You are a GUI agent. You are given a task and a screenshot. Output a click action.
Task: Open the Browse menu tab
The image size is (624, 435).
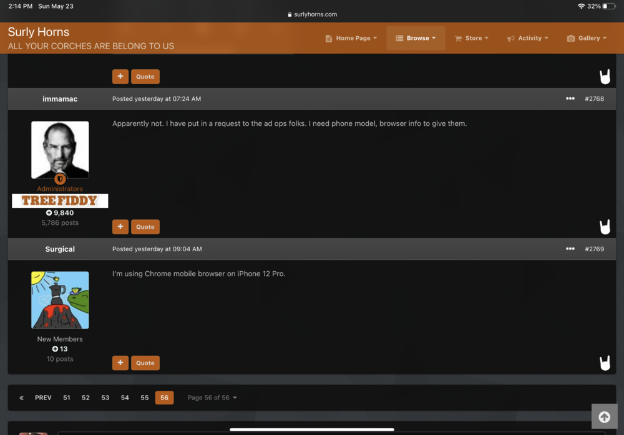coord(416,38)
